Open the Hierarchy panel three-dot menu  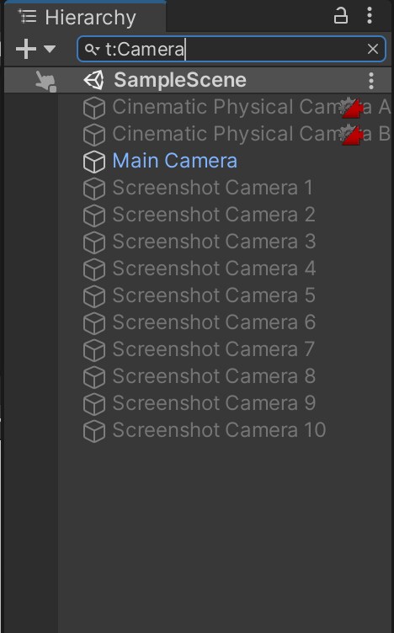tap(370, 15)
